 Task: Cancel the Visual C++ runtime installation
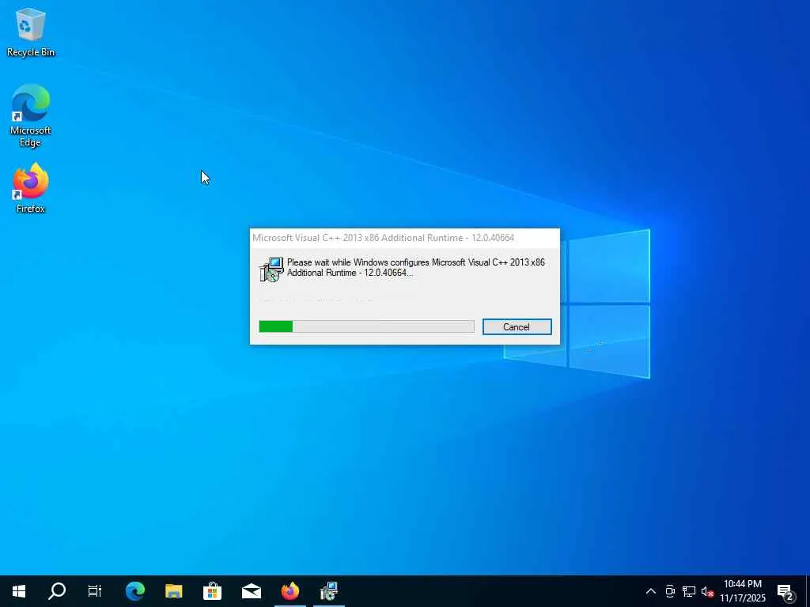tap(517, 326)
